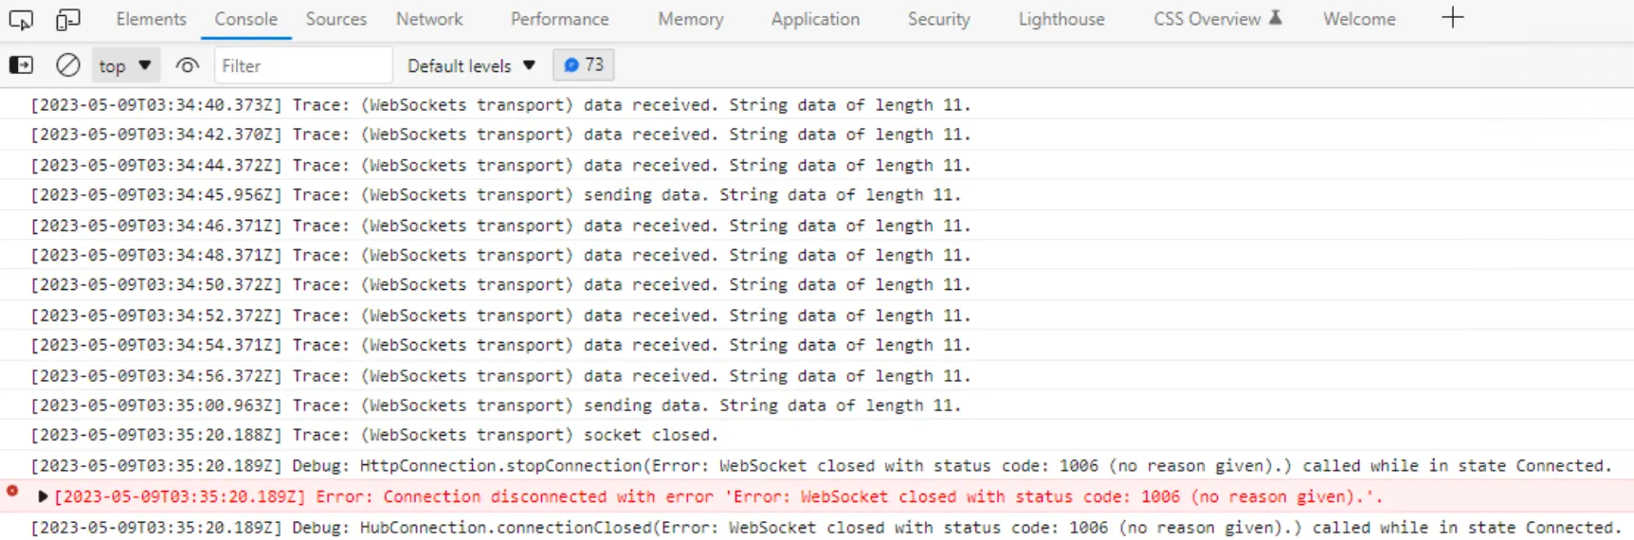Open the 73 issues counter
The image size is (1634, 540).
pyautogui.click(x=583, y=65)
